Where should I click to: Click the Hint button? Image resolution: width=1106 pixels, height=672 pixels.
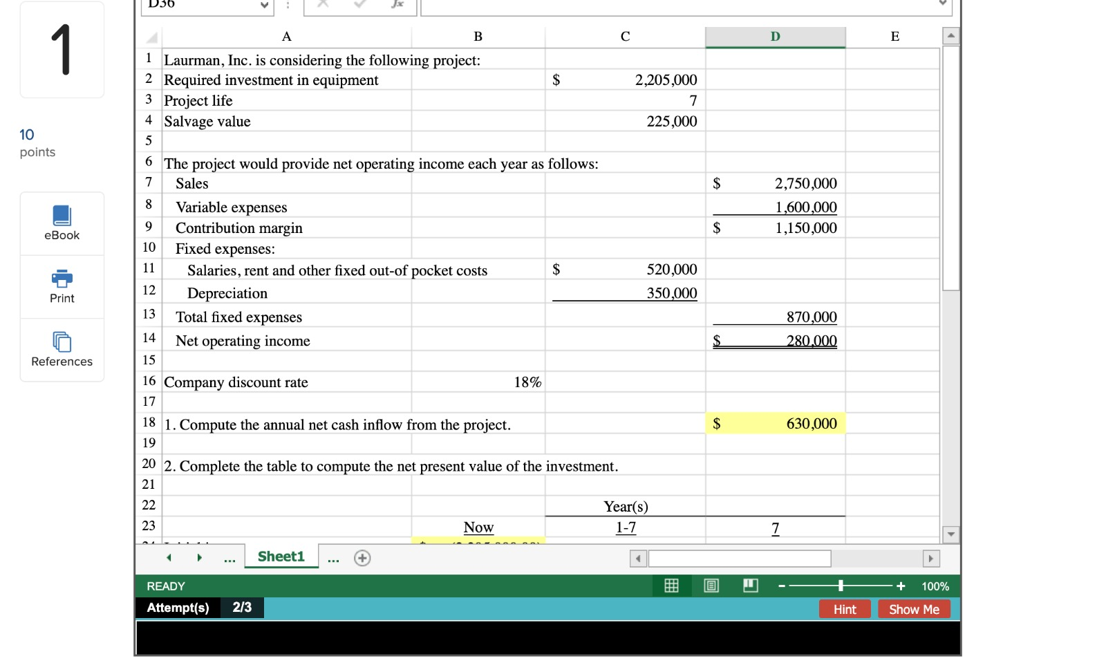click(x=845, y=609)
